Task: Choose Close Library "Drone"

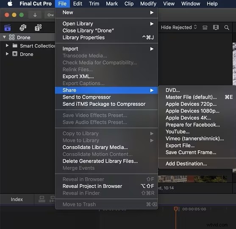Action: click(107, 30)
